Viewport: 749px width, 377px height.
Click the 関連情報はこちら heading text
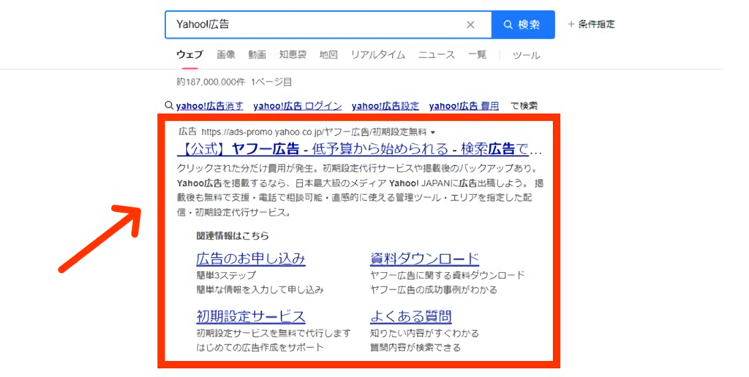click(x=233, y=236)
